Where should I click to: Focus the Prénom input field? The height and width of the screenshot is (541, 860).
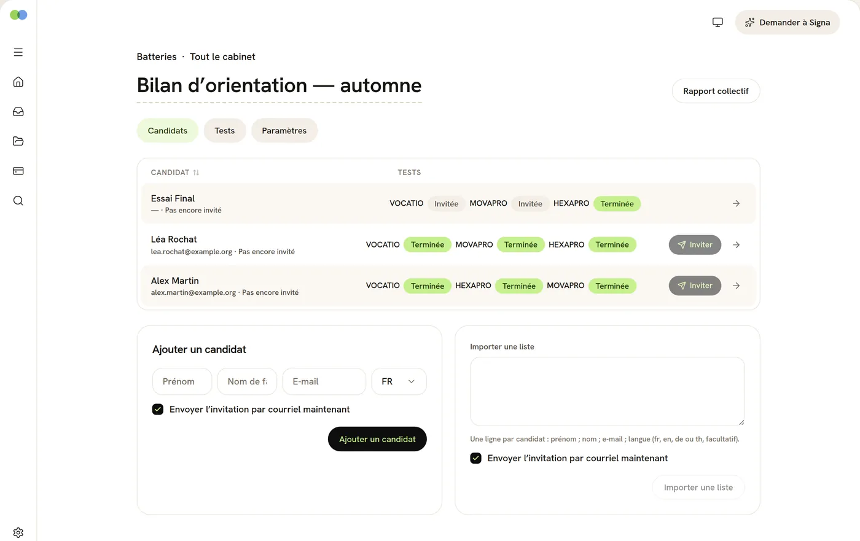tap(182, 381)
